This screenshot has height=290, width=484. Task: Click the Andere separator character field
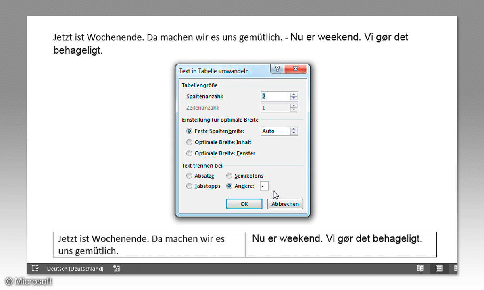click(264, 186)
